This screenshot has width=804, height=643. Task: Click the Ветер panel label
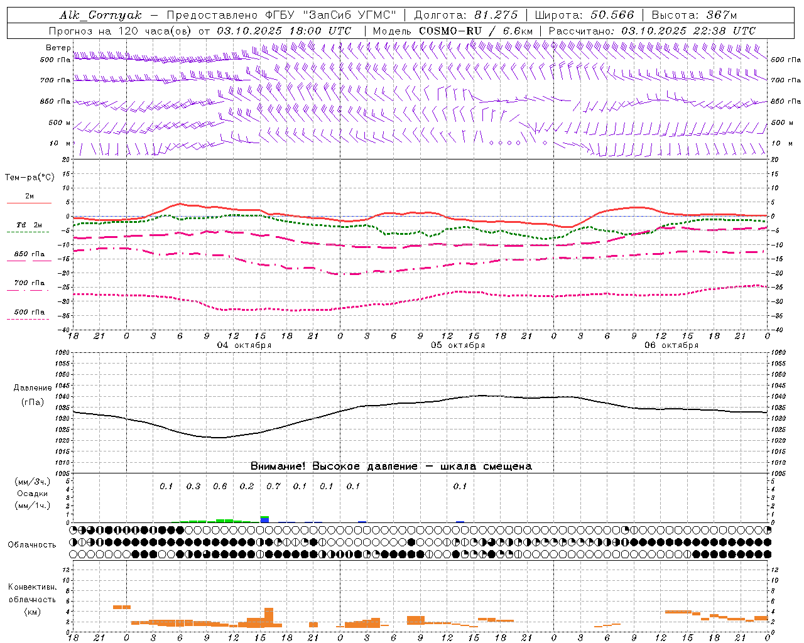click(x=58, y=48)
